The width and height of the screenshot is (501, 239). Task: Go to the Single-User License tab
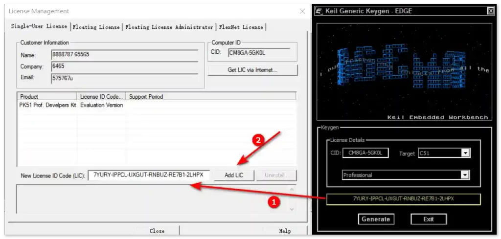[x=40, y=27]
